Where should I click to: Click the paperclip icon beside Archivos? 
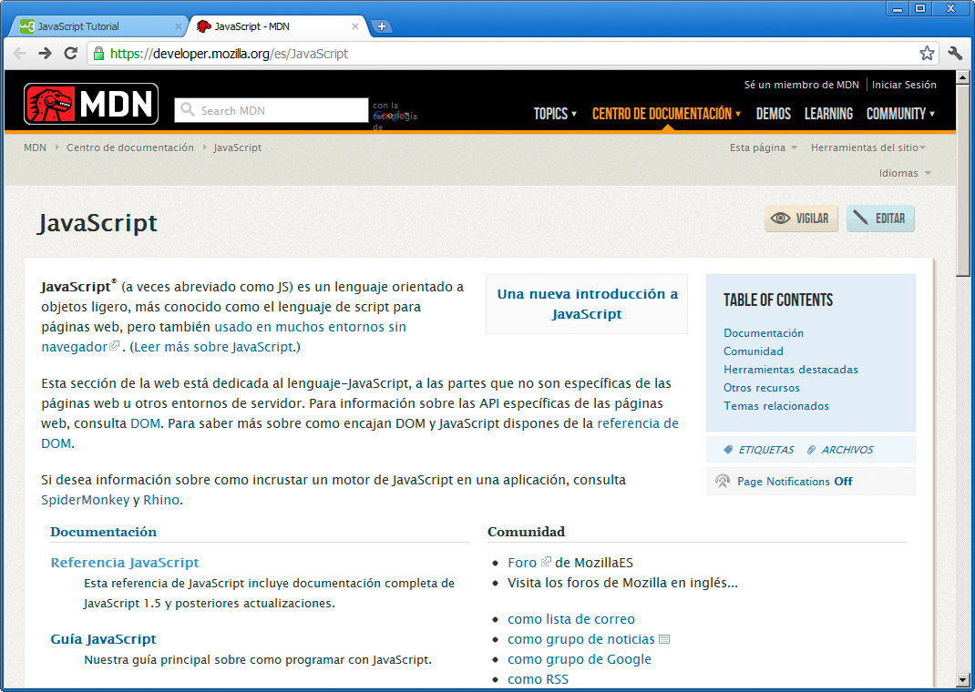(811, 450)
